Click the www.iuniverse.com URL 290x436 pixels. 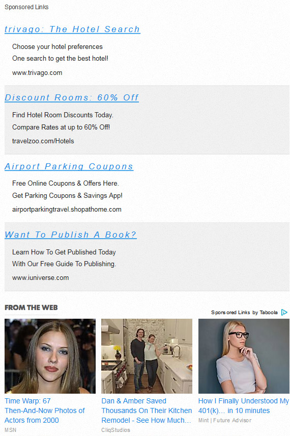(x=41, y=278)
